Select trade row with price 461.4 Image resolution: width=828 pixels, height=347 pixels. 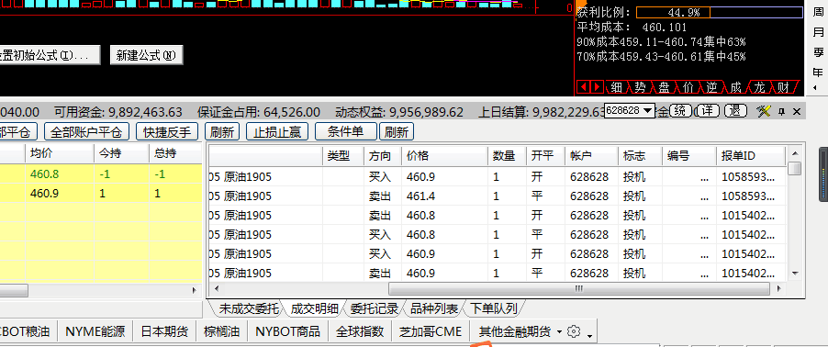(498, 196)
